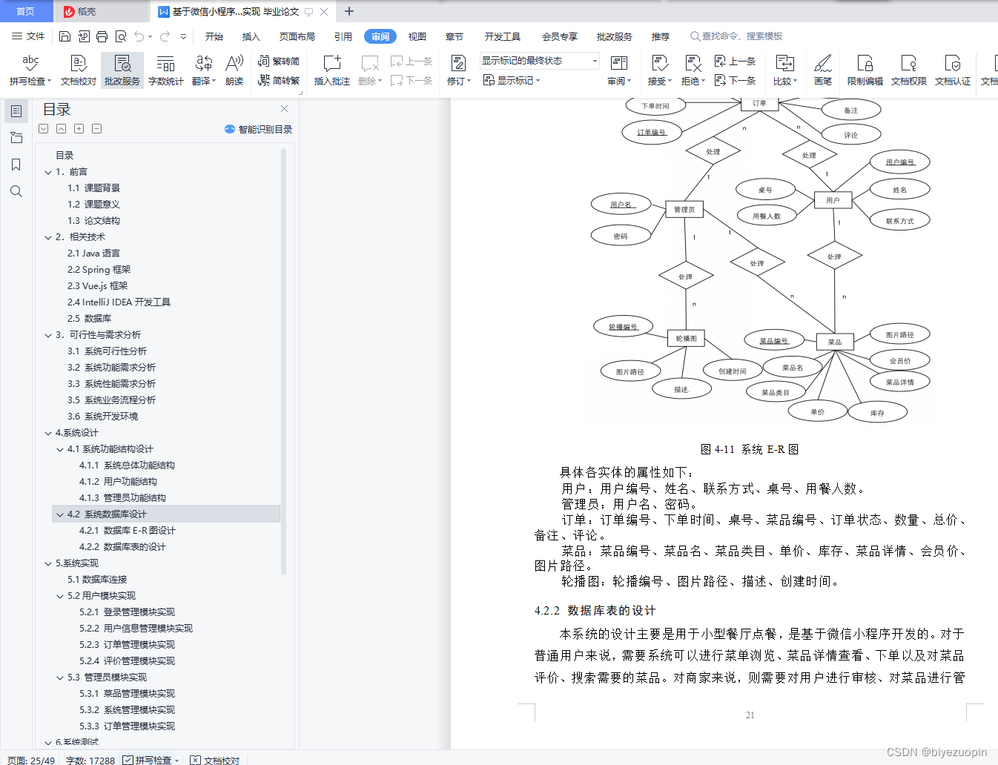Go to previous change (上一条) beside reject

click(x=736, y=61)
